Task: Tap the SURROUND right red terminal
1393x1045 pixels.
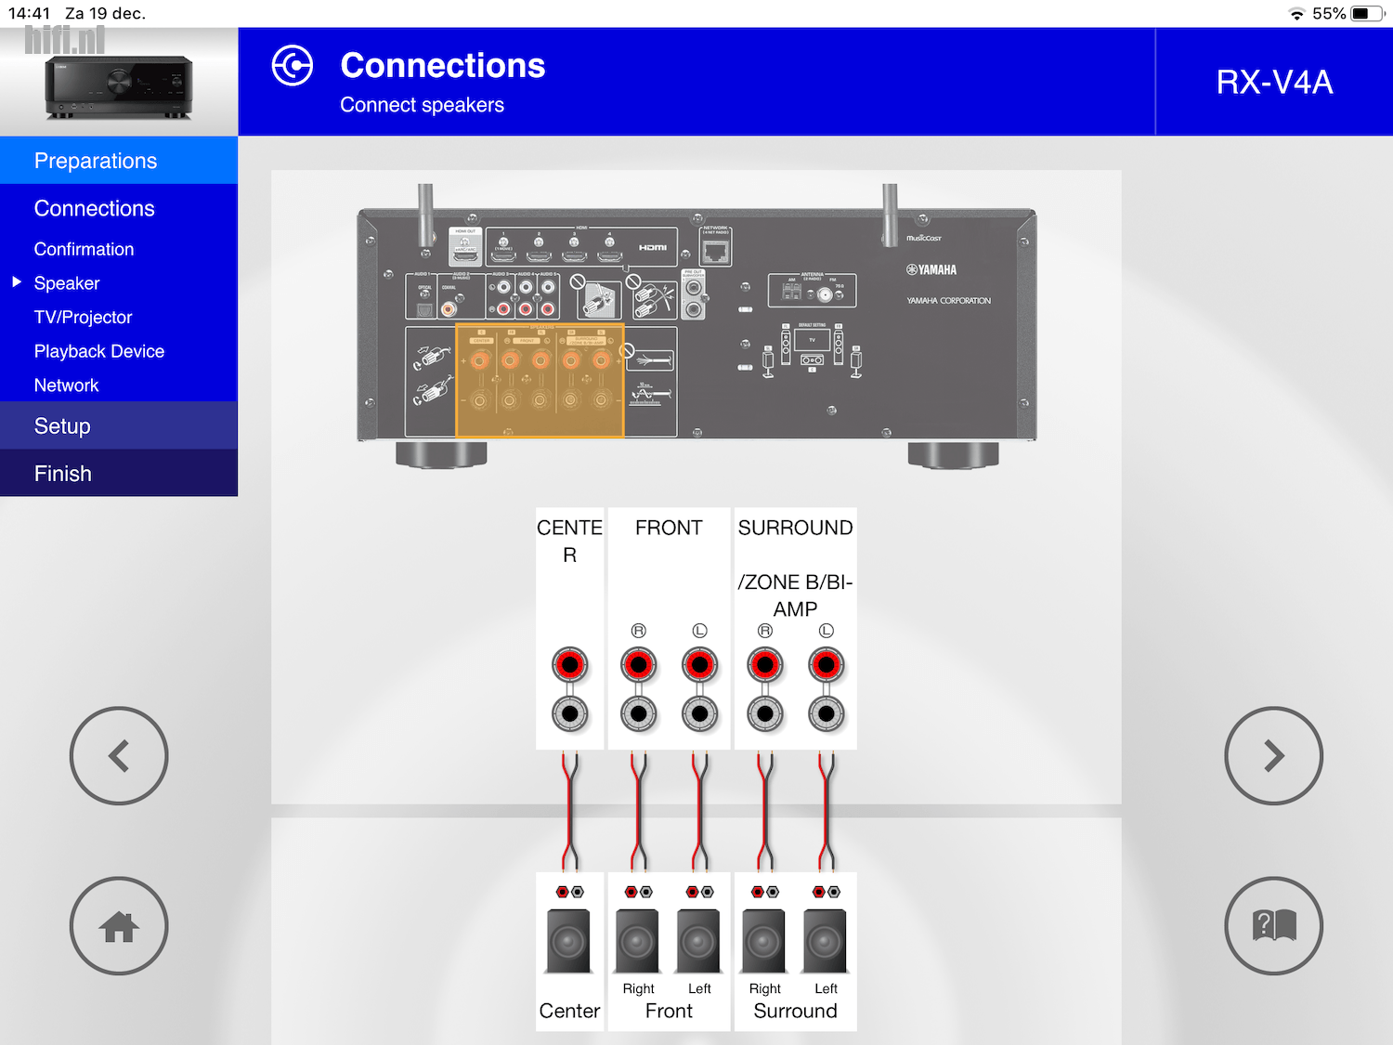Action: tap(765, 665)
